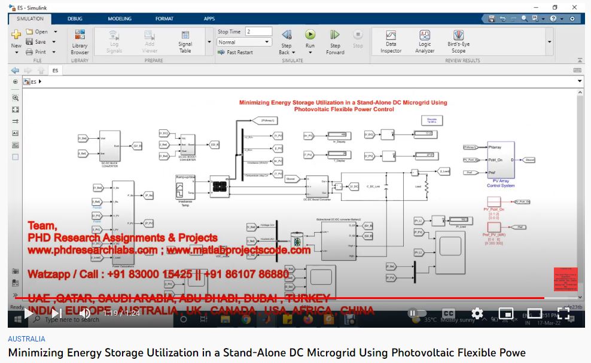Screen dimensions: 591x363
Task: Open the Save dropdown arrow
Action: click(x=55, y=42)
